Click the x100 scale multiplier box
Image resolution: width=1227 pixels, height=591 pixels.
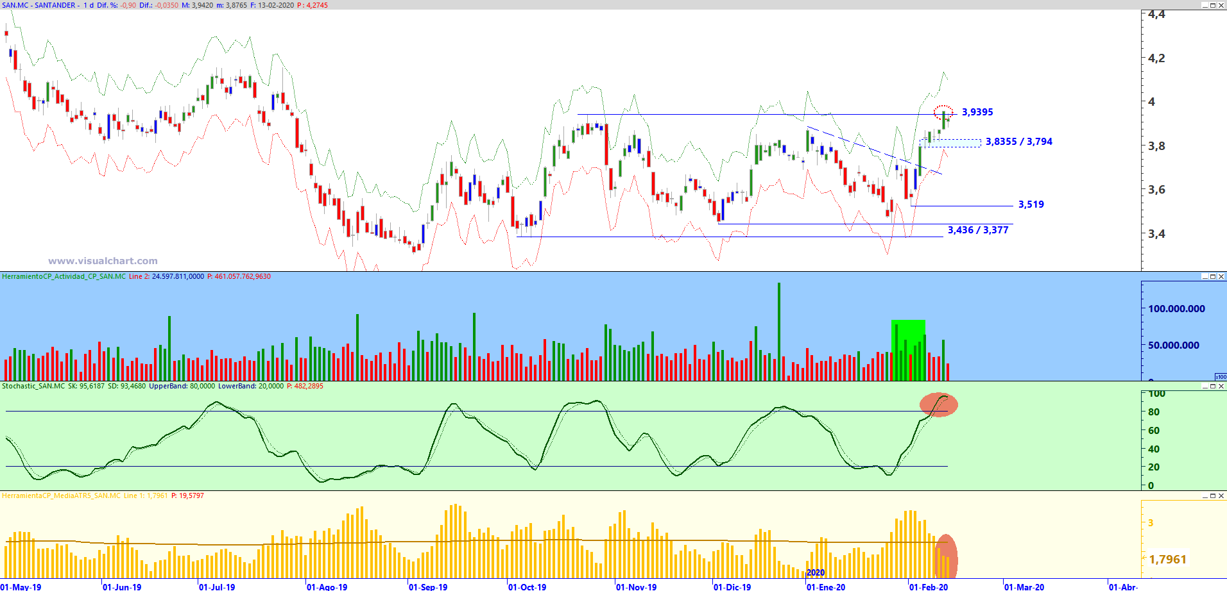point(1221,377)
